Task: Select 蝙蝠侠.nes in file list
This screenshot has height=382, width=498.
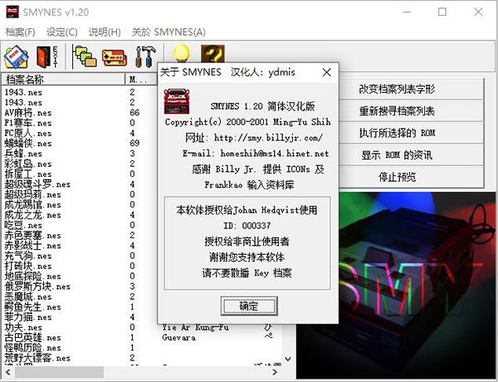Action: 28,143
